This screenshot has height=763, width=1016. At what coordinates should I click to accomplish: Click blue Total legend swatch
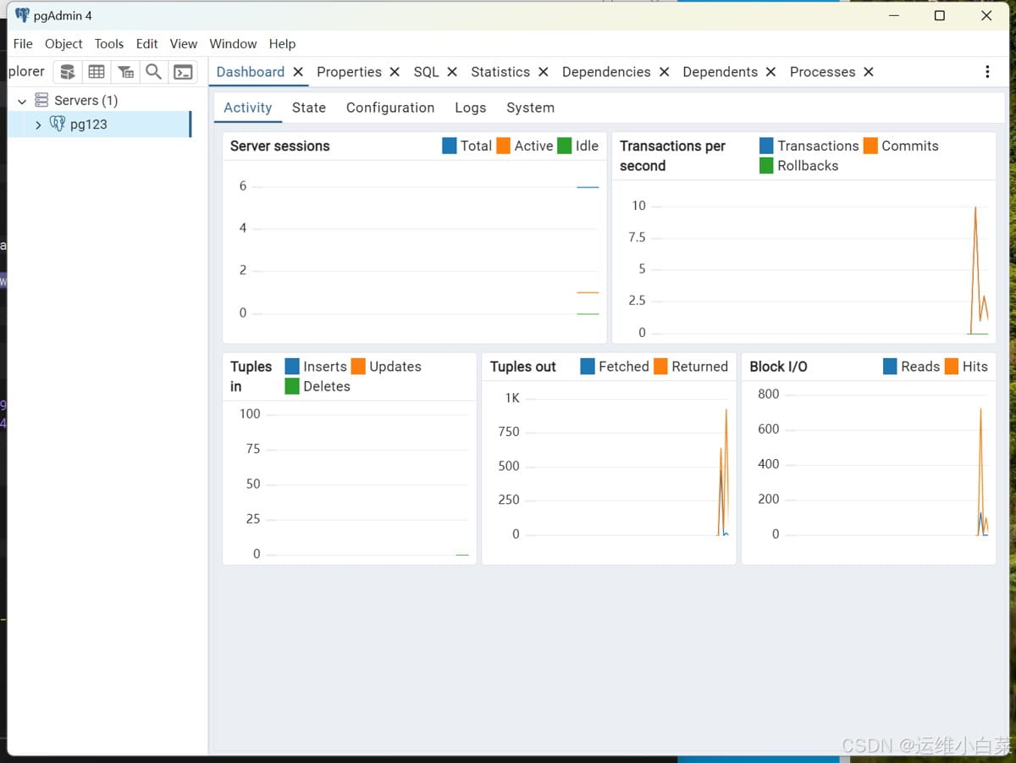[x=450, y=146]
